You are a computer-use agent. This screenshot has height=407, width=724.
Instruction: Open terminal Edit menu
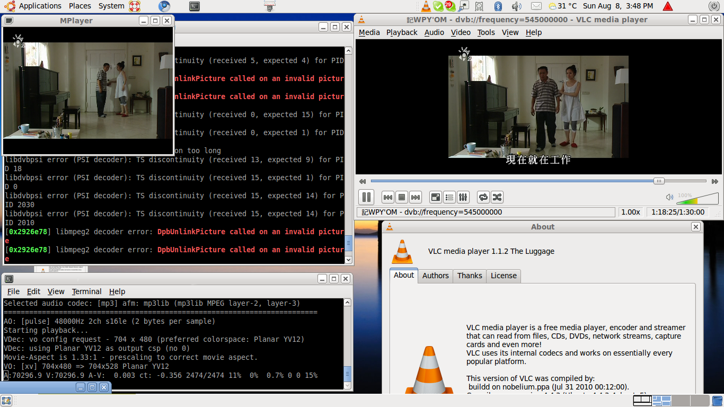point(33,291)
